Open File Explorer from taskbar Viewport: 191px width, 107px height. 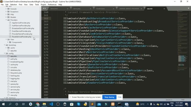coord(44,104)
